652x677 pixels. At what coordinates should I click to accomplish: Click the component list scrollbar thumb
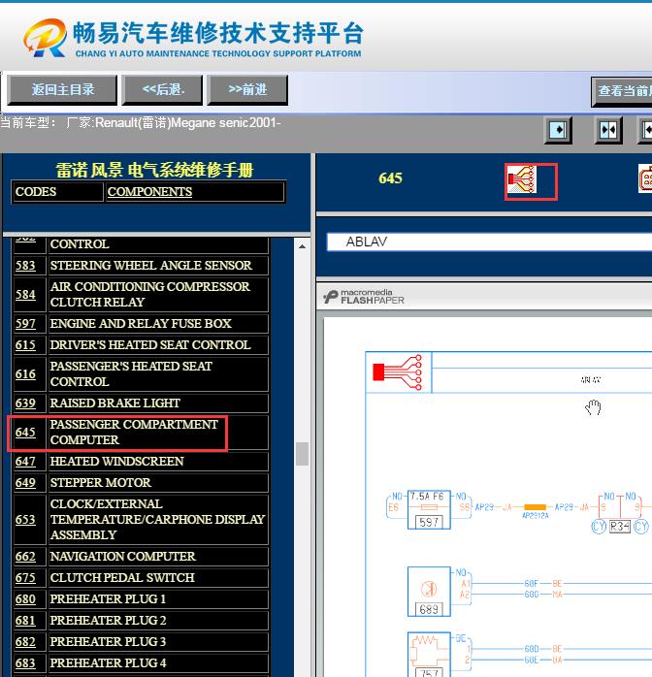[x=303, y=454]
